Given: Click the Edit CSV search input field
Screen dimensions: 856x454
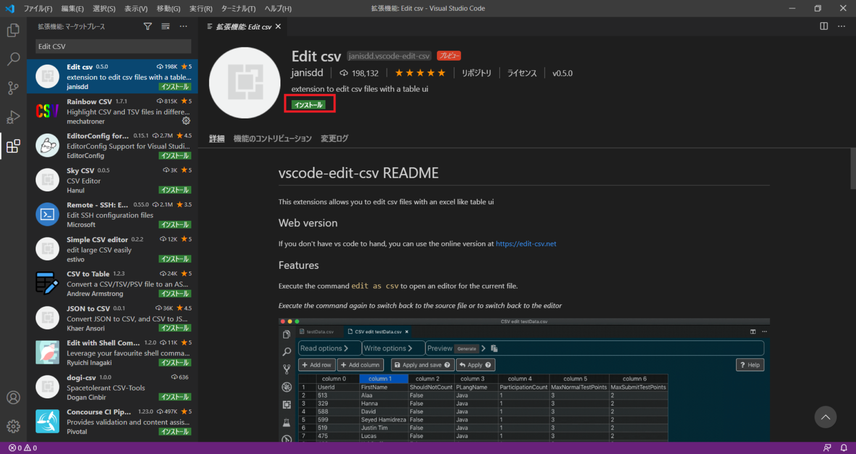Looking at the screenshot, I should pyautogui.click(x=113, y=46).
